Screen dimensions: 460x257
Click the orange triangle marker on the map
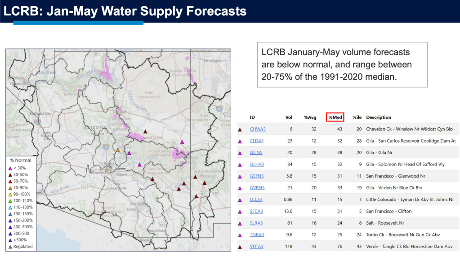click(x=117, y=150)
